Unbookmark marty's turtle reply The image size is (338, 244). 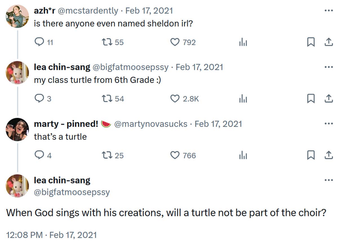point(311,155)
